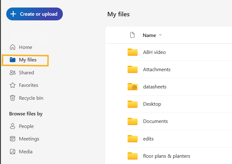Browse files by Meetings
Viewport: 232px width, 164px height.
click(x=24, y=139)
